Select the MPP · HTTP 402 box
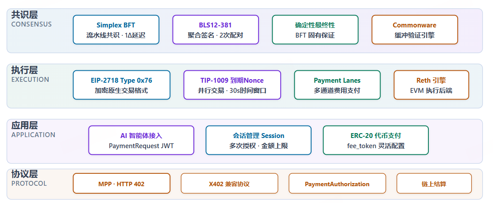This screenshot has width=493, height=203. pyautogui.click(x=121, y=184)
